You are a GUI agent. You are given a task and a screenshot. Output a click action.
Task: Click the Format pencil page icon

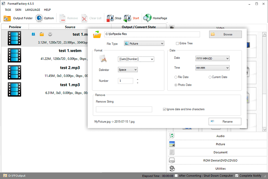pos(103,59)
